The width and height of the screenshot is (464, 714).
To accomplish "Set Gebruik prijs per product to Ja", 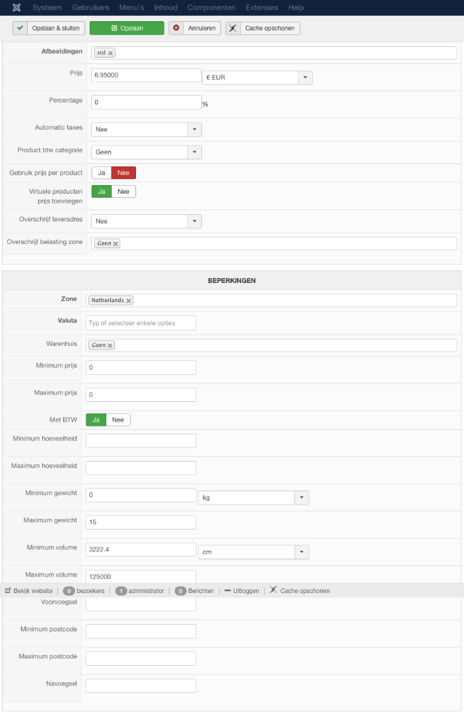I will 102,173.
